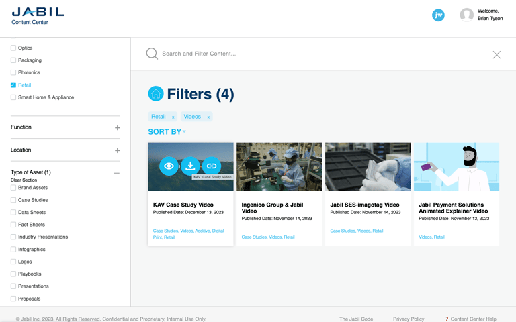
Task: Click Published Date: December 13, 2023
Action: click(x=188, y=212)
